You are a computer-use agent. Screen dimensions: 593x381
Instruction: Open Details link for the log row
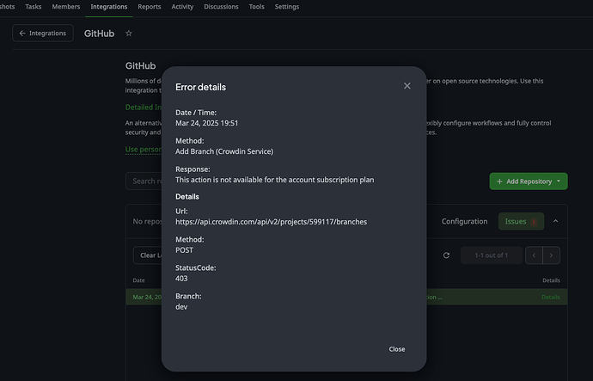point(551,297)
